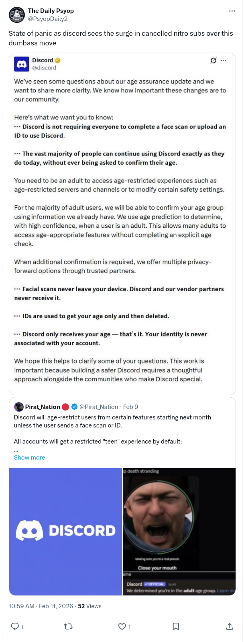Open the face scan screenshot image

(x=179, y=532)
